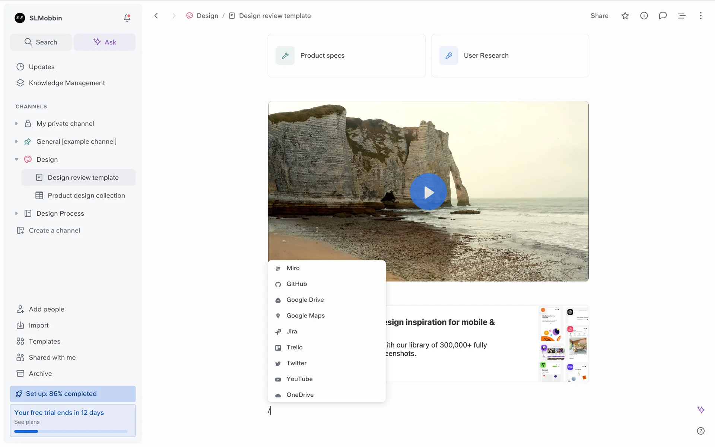Show the table of contents outline
715x447 pixels.
[681, 16]
